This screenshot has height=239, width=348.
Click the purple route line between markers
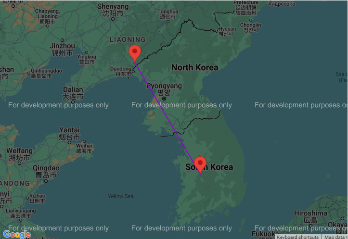pos(168,118)
